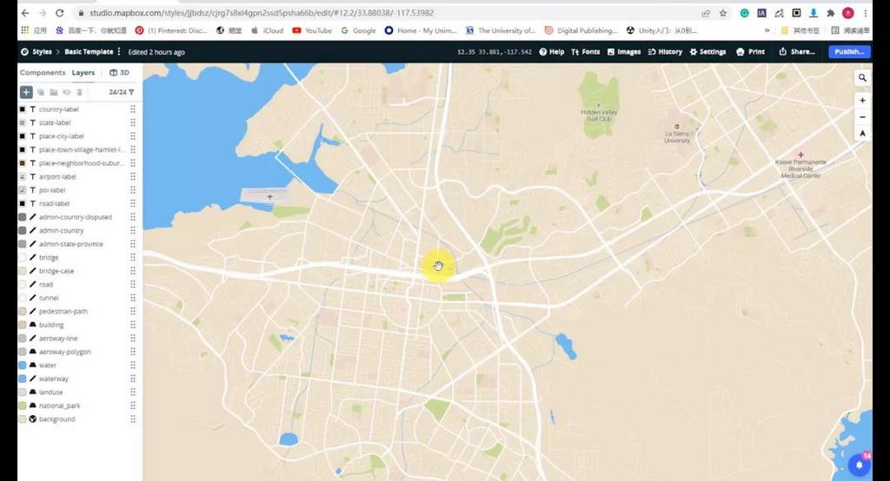Delete layer using the trash icon

click(79, 92)
